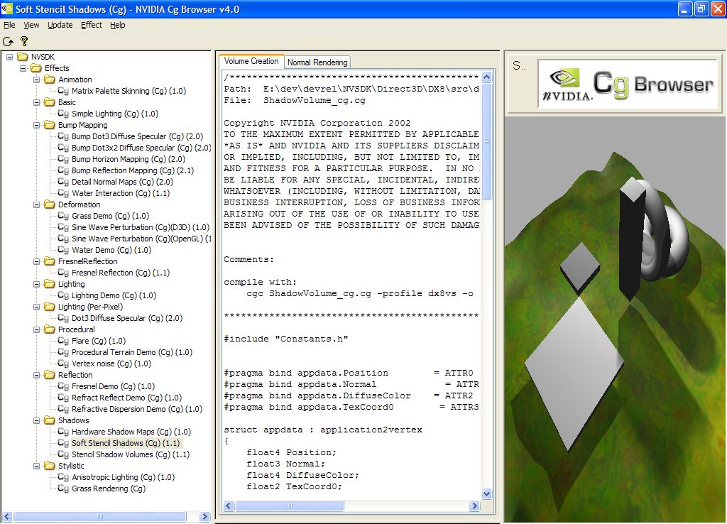Click the help question mark toolbar icon
Image resolution: width=727 pixels, height=524 pixels.
click(x=24, y=42)
